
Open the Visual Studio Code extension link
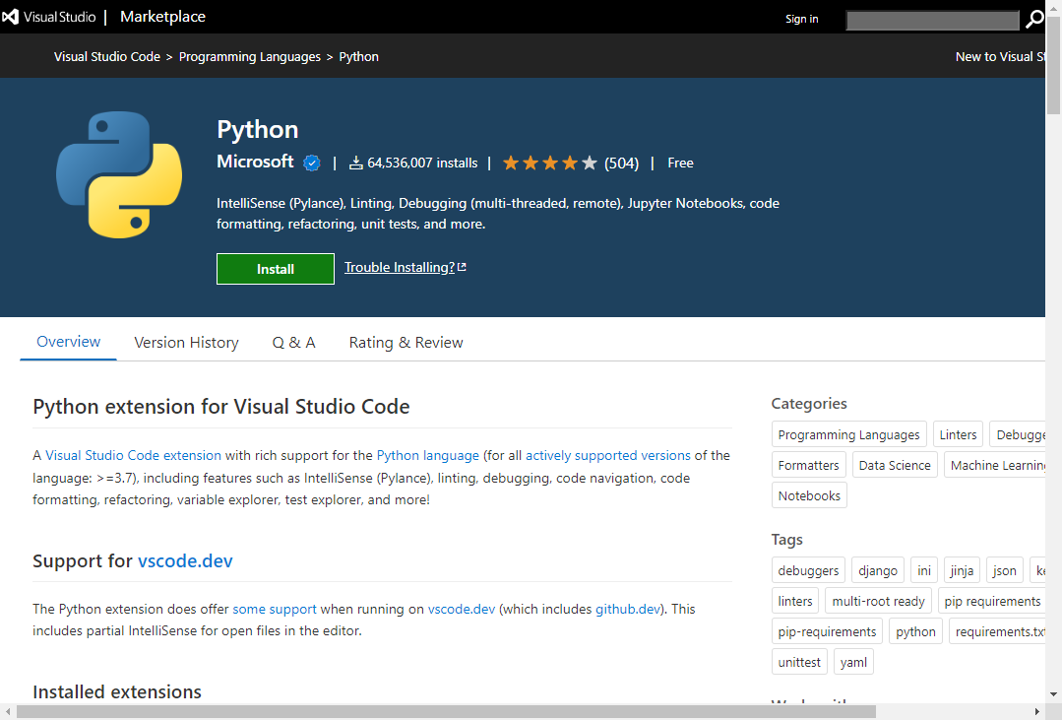tap(134, 456)
